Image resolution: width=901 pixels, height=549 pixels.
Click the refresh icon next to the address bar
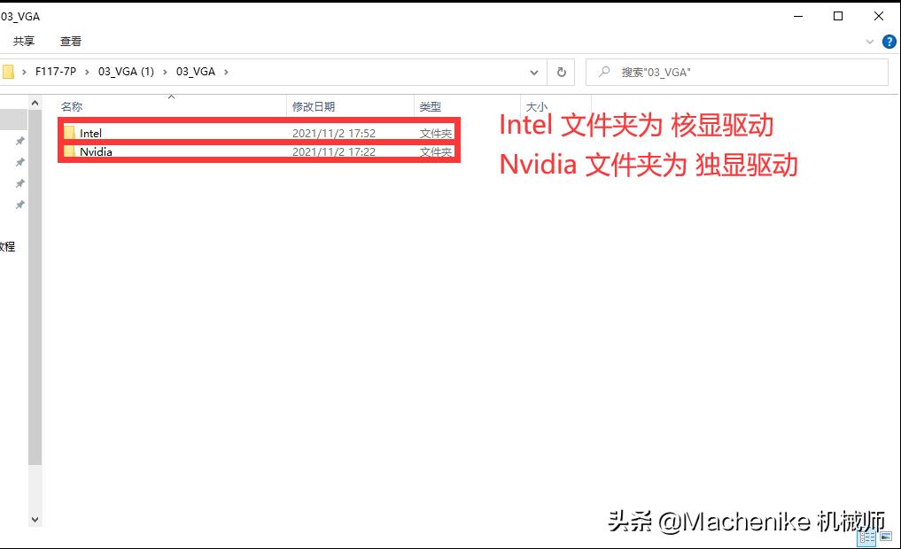561,72
